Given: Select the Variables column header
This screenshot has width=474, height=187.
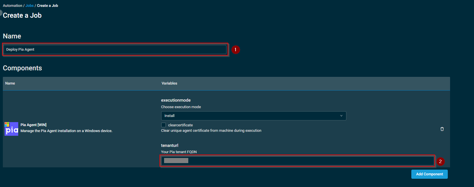Looking at the screenshot, I should pos(169,83).
